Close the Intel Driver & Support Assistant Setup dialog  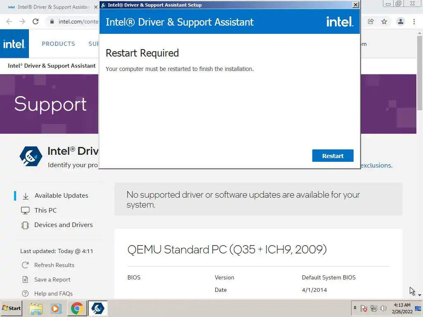point(356,5)
